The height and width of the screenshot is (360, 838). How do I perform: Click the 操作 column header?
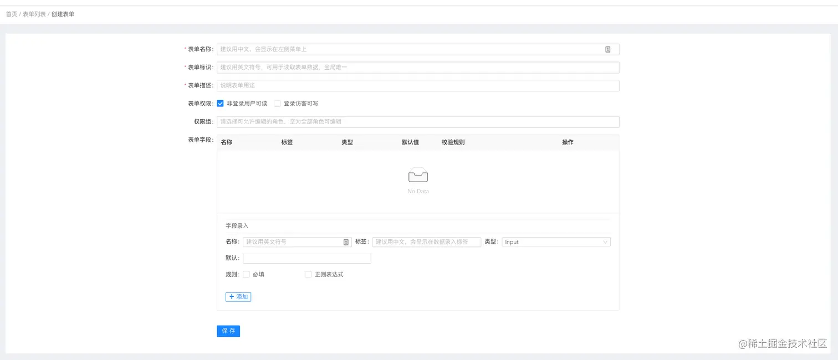[568, 142]
